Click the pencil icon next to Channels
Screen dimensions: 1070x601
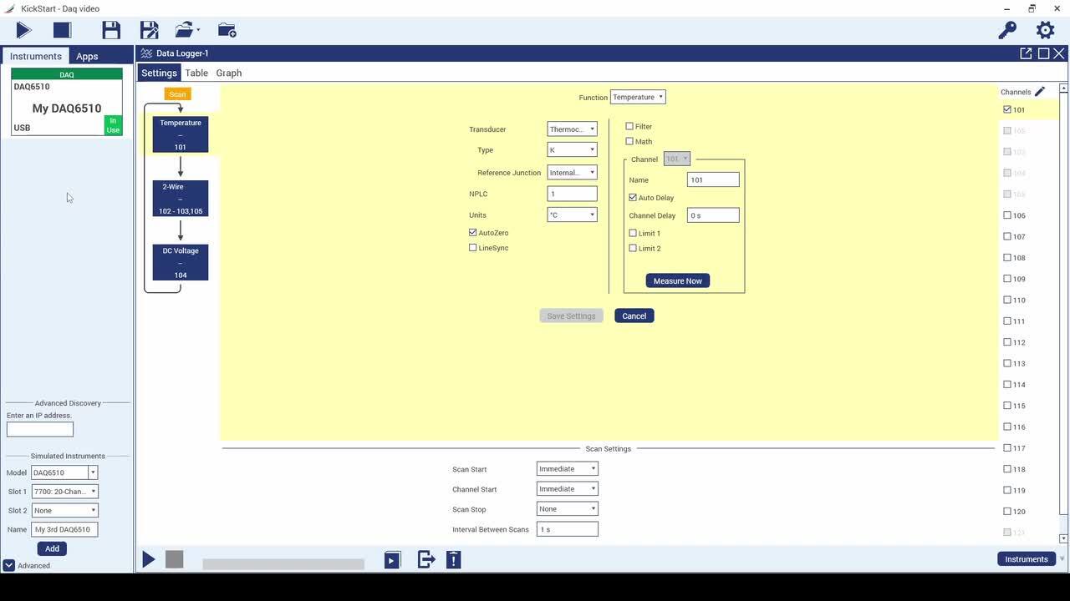tap(1040, 91)
